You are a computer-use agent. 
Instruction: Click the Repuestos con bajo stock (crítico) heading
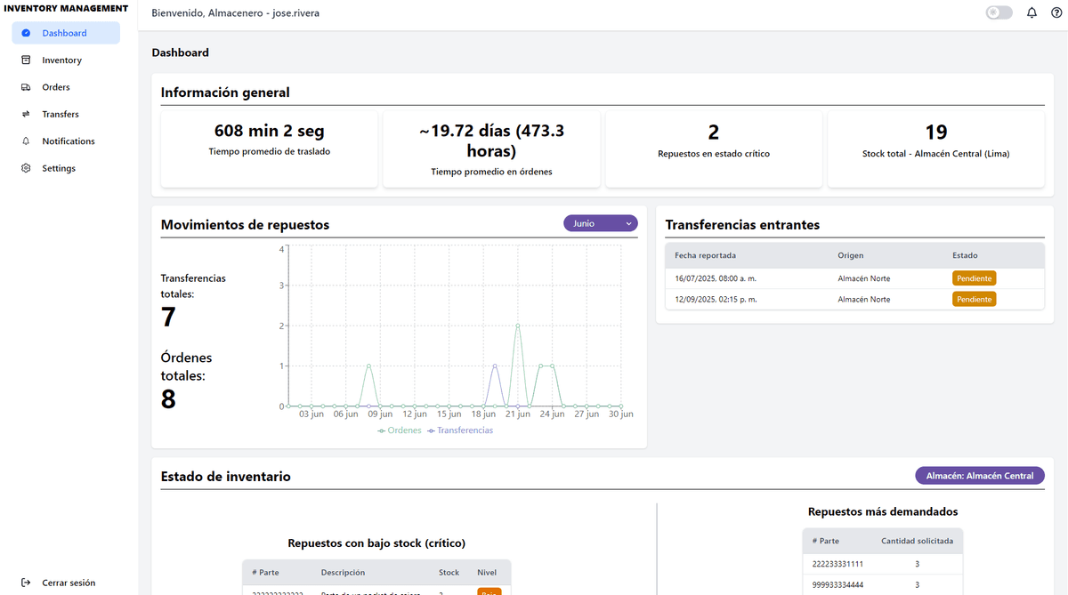coord(376,543)
